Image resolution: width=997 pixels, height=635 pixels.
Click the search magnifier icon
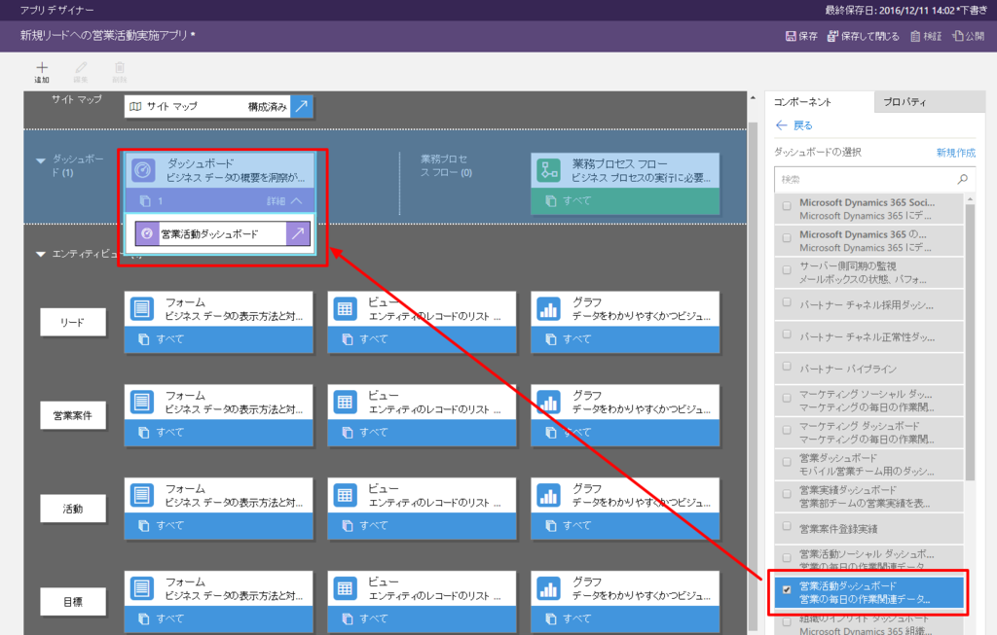[963, 179]
